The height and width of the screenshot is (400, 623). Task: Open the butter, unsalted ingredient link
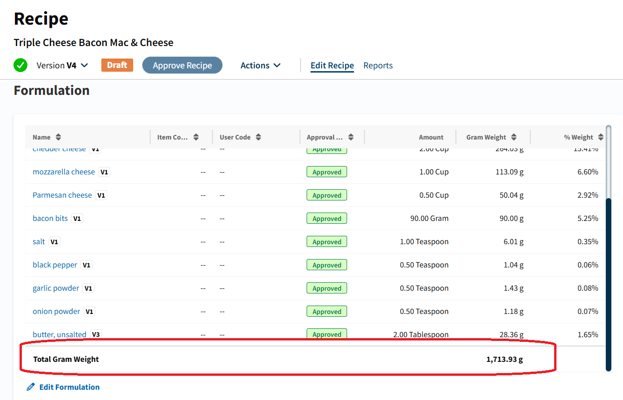pos(60,334)
